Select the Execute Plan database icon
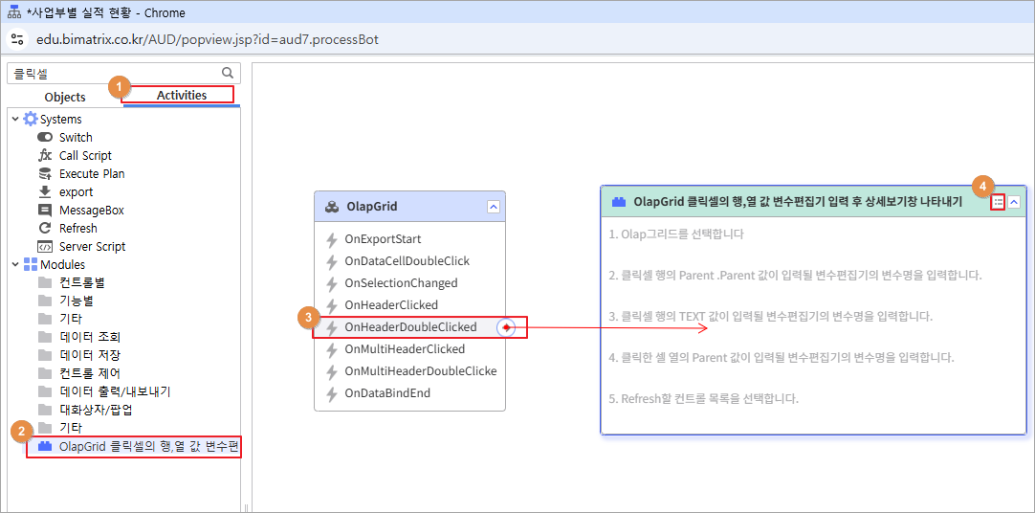 (45, 173)
